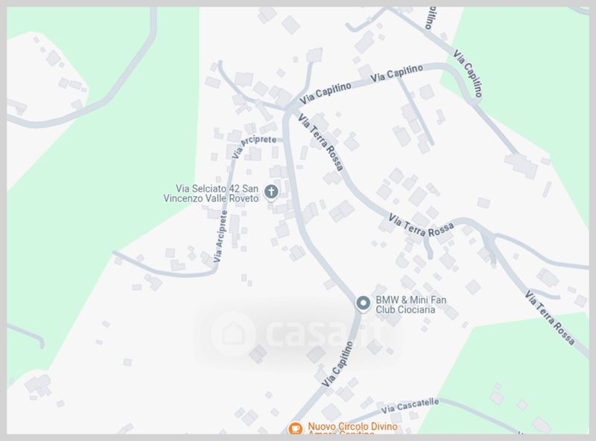Select the BMW & Mini Fan Club pin
The width and height of the screenshot is (596, 441).
tap(363, 303)
